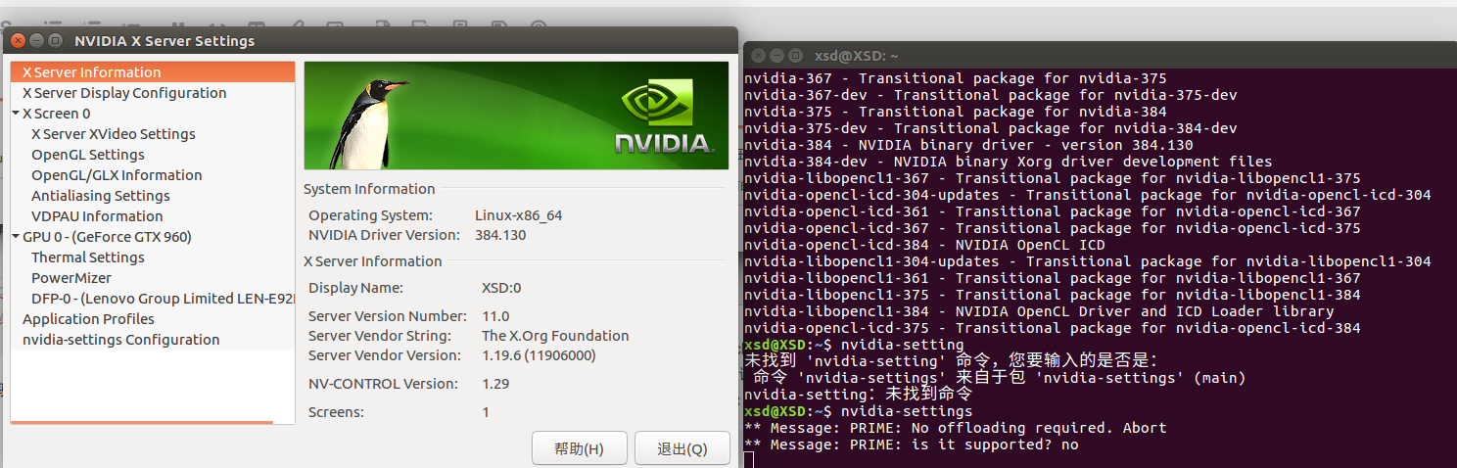Open X Server Display Configuration page
Image resolution: width=1457 pixels, height=468 pixels.
124,93
